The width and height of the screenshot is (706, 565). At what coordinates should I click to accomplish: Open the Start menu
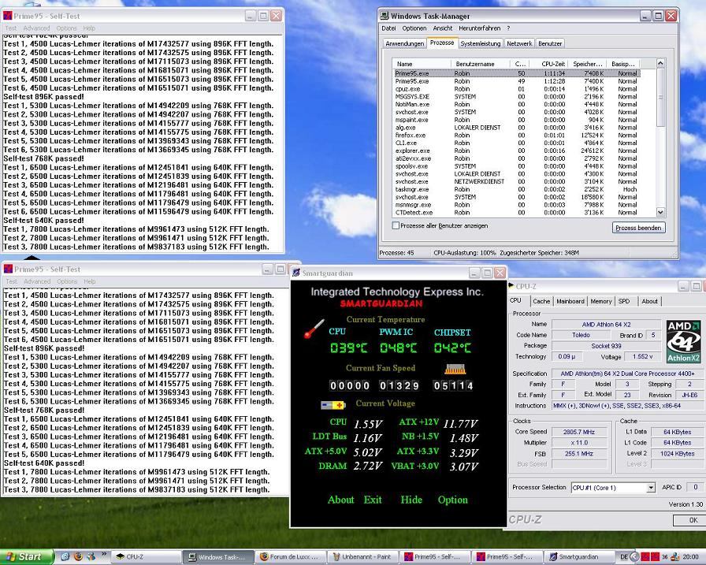click(26, 557)
